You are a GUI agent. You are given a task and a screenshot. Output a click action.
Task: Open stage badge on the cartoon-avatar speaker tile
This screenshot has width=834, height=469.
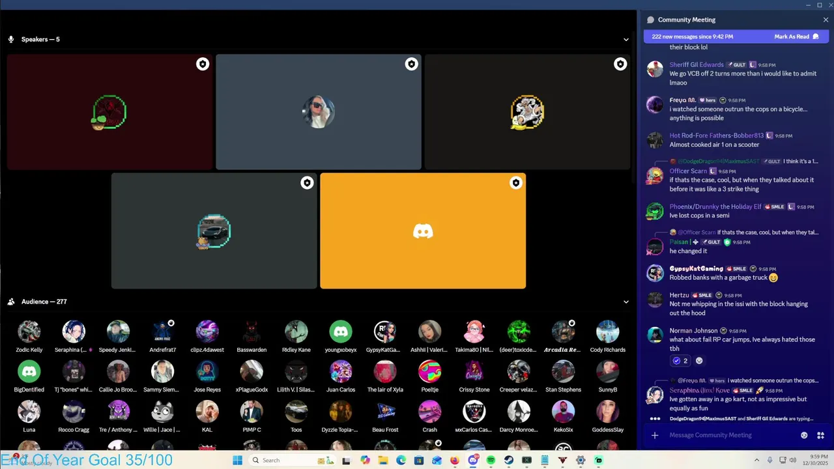pyautogui.click(x=620, y=64)
